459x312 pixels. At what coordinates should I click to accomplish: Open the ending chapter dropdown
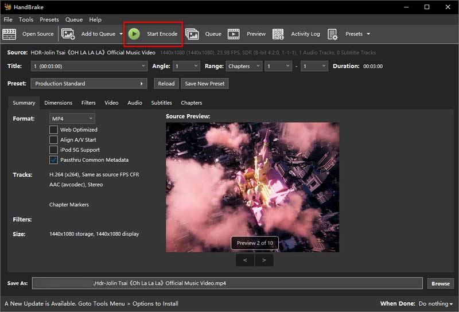pyautogui.click(x=314, y=66)
